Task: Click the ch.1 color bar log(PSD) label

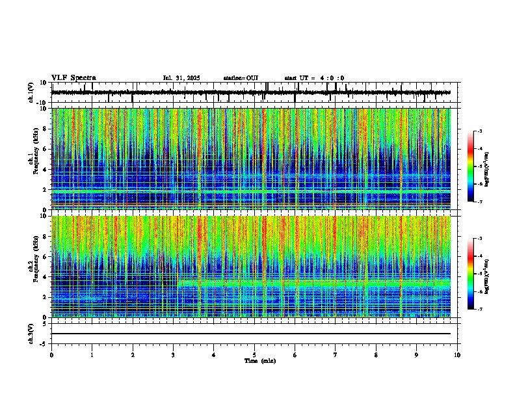Action: (487, 169)
